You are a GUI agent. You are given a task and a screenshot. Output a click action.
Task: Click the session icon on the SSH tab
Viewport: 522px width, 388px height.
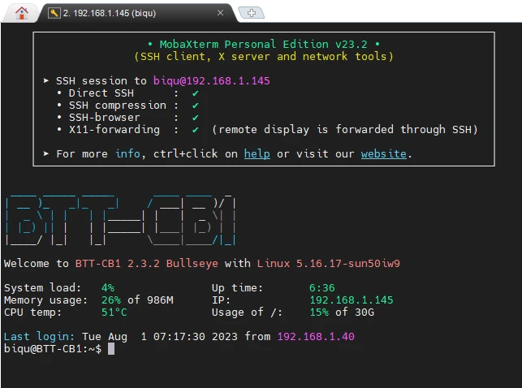[x=54, y=13]
